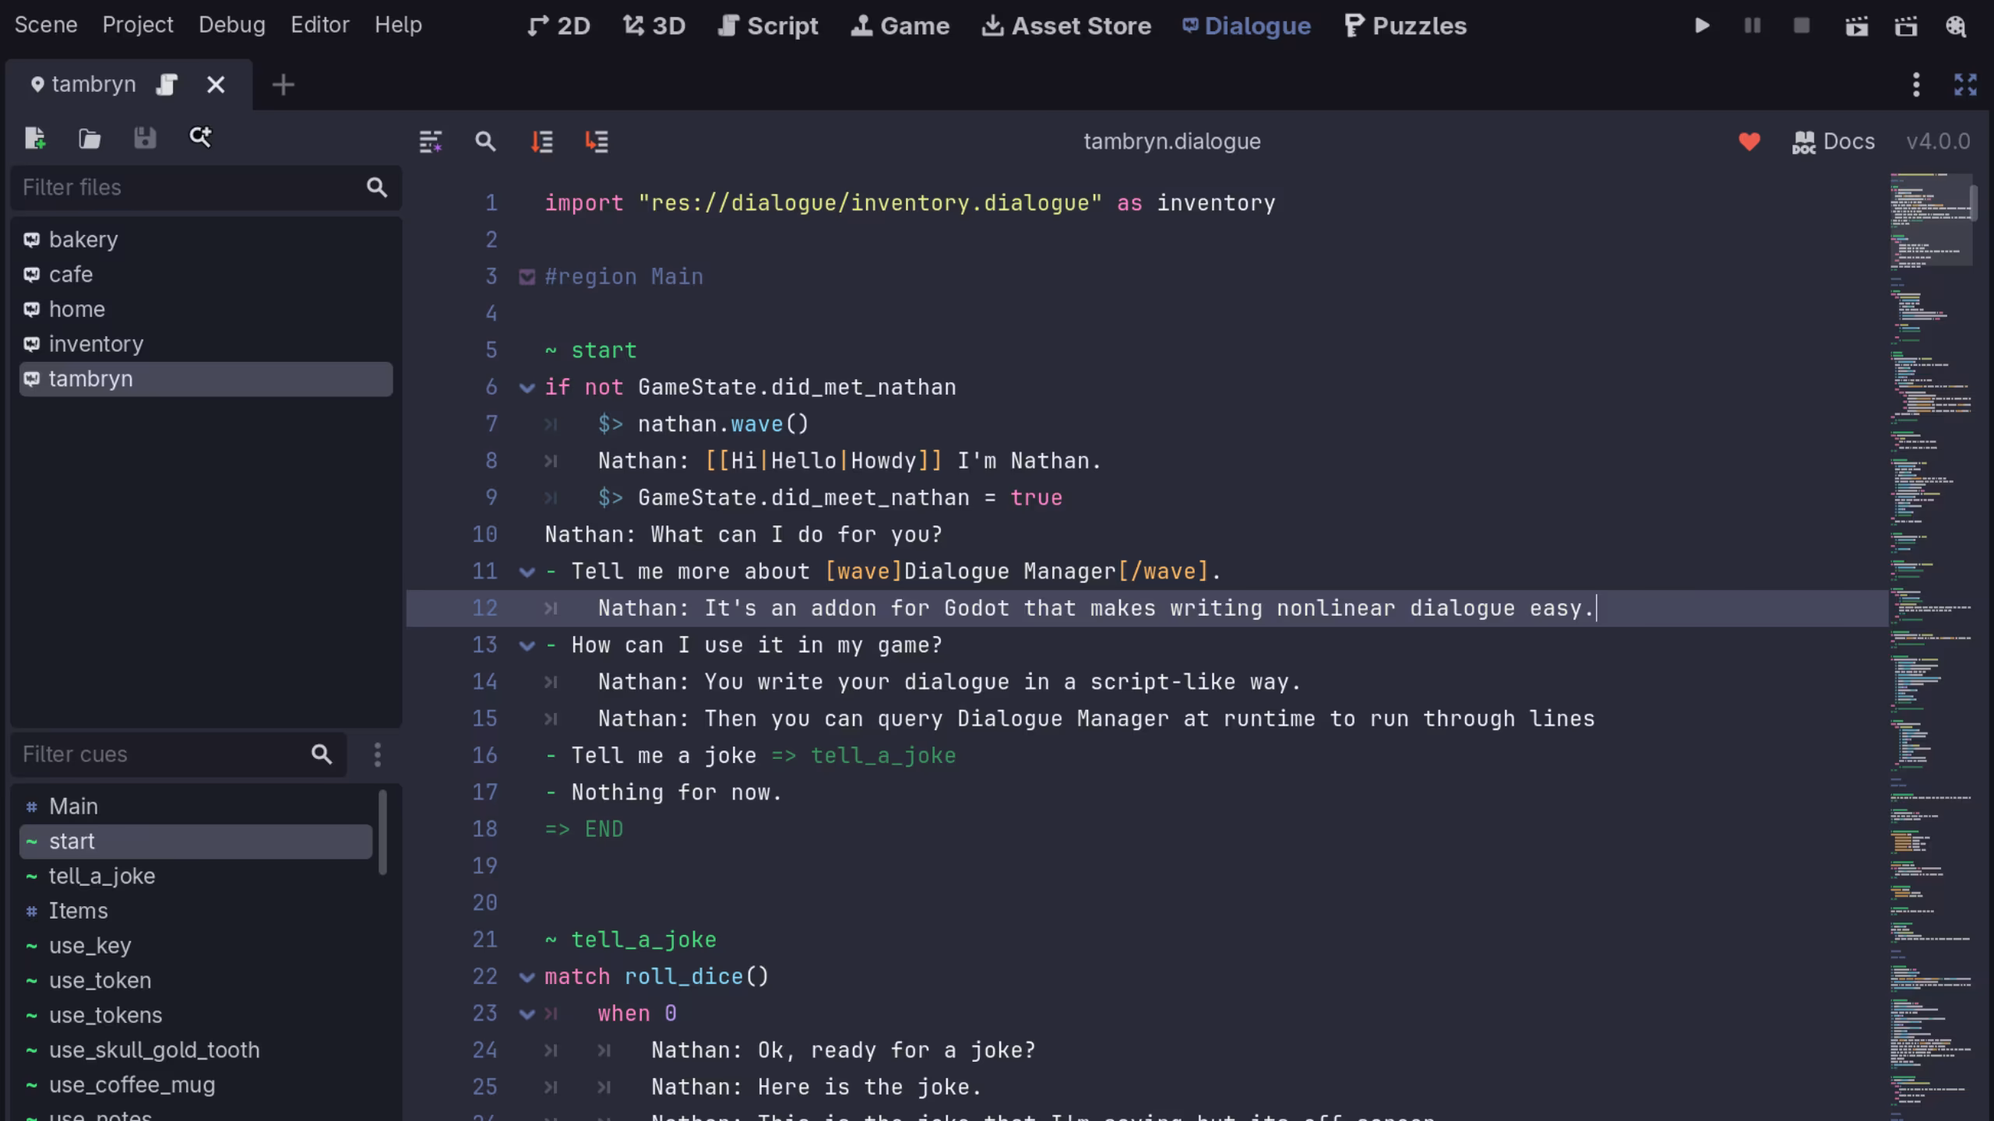Collapse the 'if not GameState' block on line 6
Viewport: 1994px width, 1121px height.
tap(527, 388)
